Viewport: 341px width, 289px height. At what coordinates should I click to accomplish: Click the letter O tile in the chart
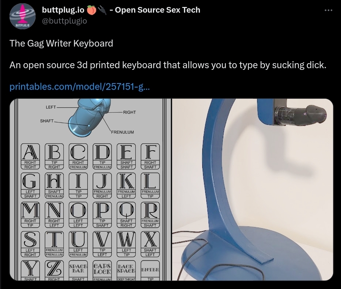78,215
